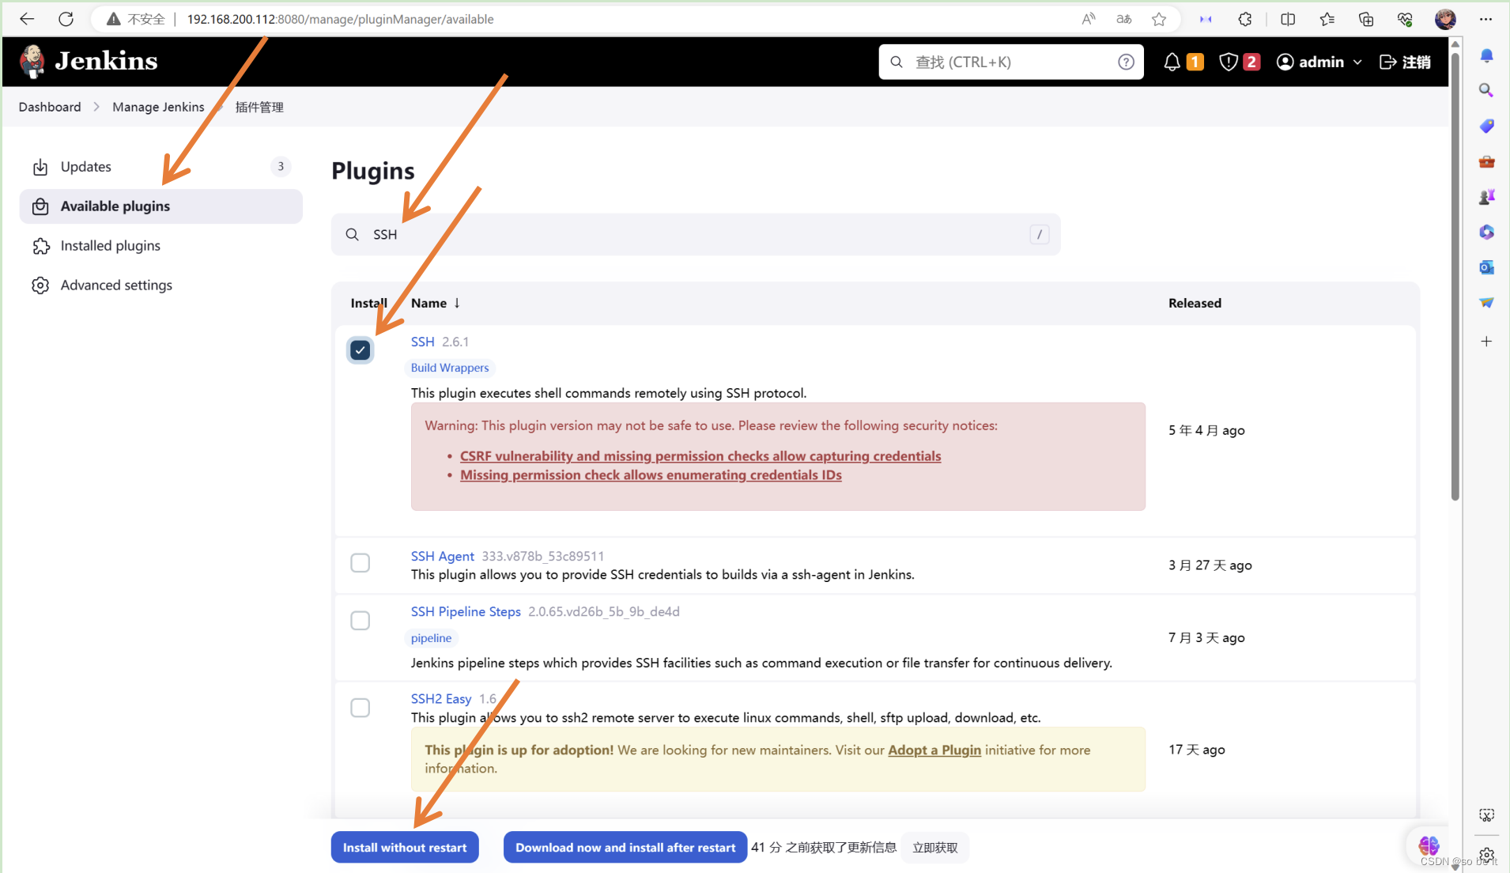Viewport: 1510px width, 873px height.
Task: Open the SSH Agent plugin link
Action: click(x=443, y=556)
